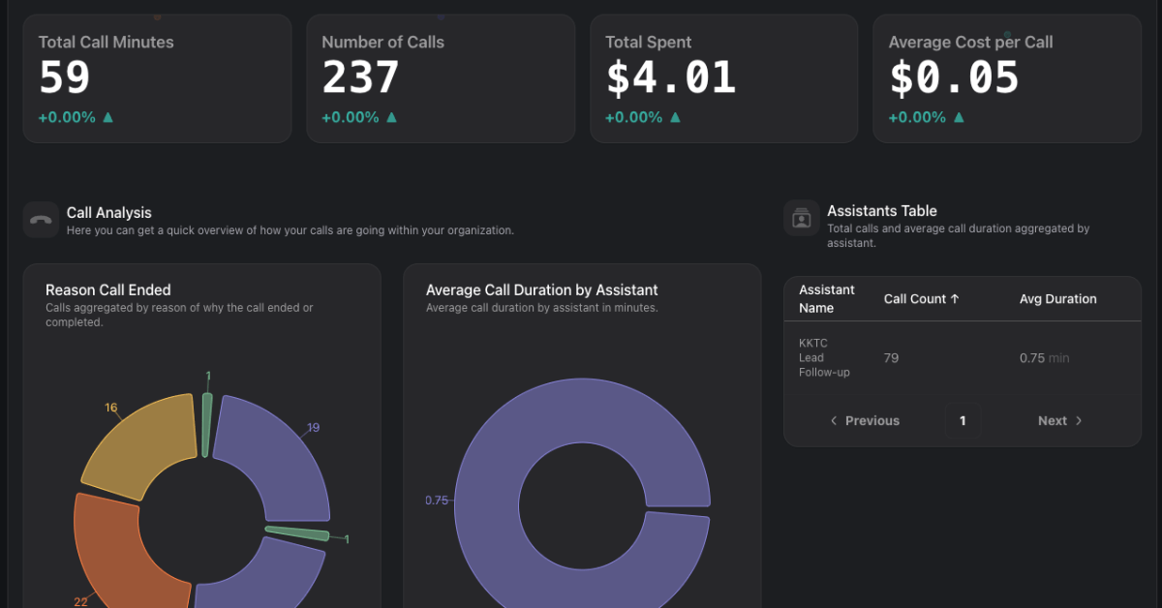Select page 1 in table pagination

[963, 421]
